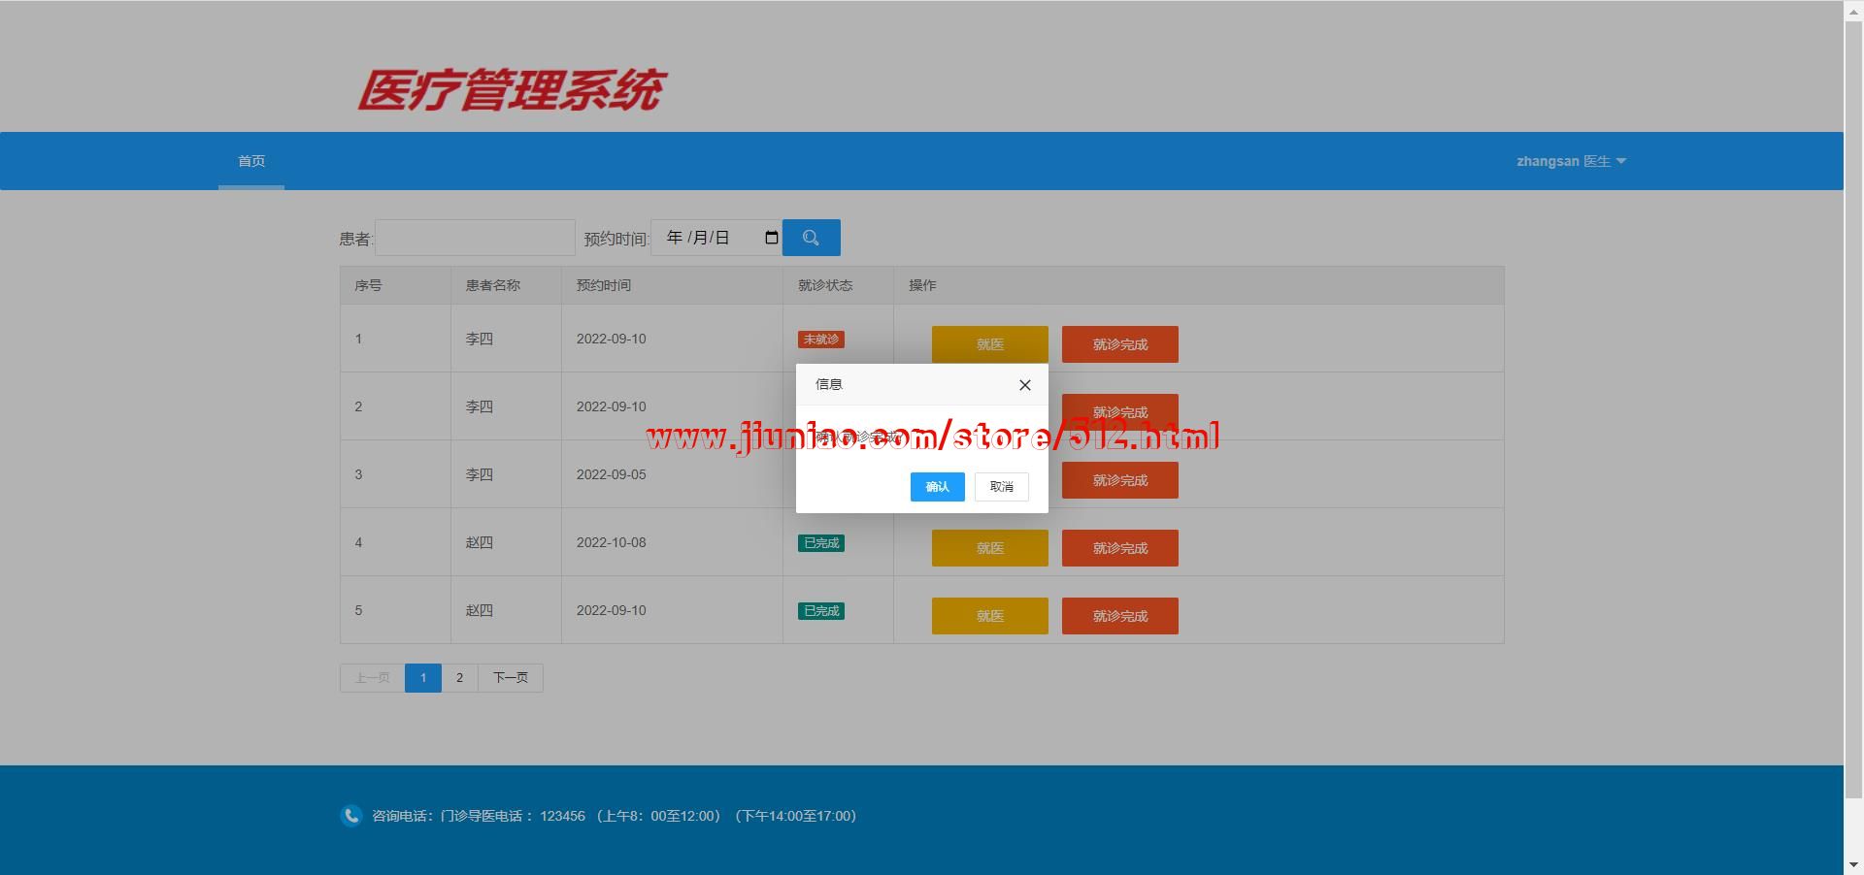Click 就诊完成 for row 5
The width and height of the screenshot is (1864, 875).
[1120, 616]
